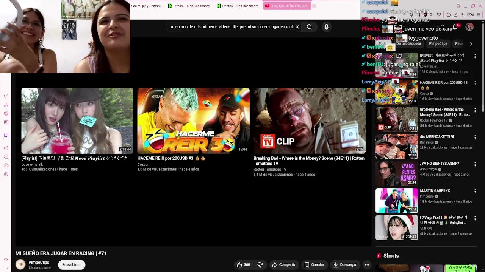Open the browser downloads arrow icon
This screenshot has width=485, height=272.
pyautogui.click(x=462, y=15)
